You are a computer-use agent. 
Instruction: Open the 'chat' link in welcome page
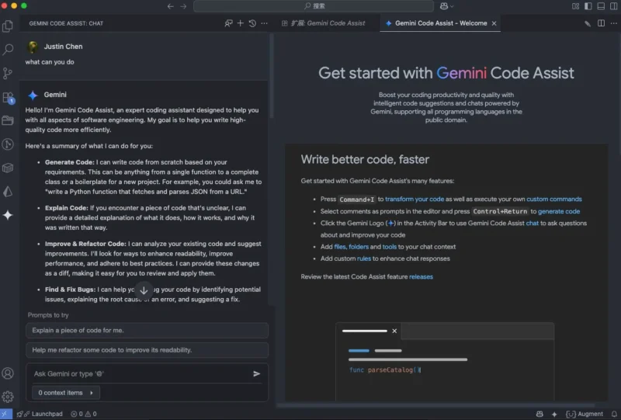click(x=532, y=223)
